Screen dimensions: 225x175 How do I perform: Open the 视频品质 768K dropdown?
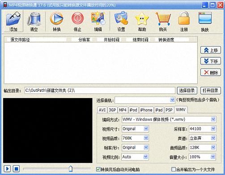pos(135,138)
